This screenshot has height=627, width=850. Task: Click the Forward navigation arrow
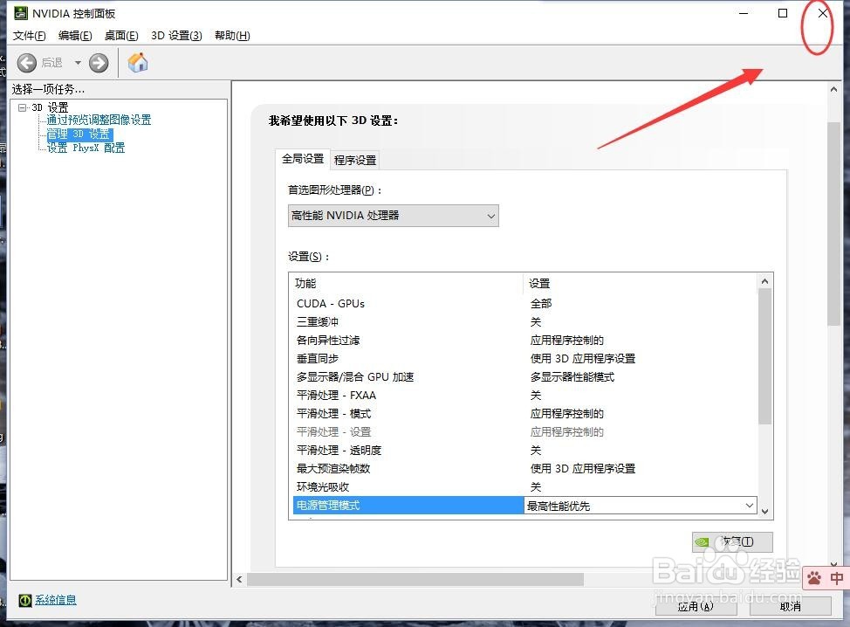point(98,62)
